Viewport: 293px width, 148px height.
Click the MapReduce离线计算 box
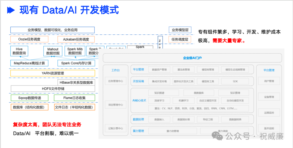tap(29, 63)
